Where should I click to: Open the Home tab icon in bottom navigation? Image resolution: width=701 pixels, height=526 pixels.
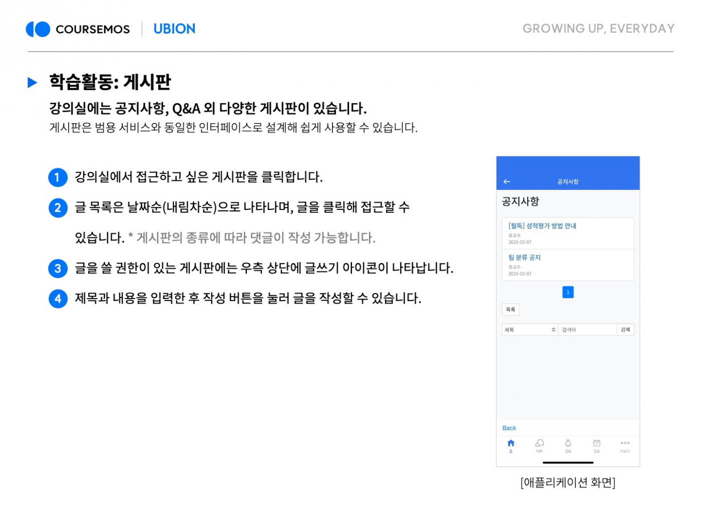click(x=511, y=444)
